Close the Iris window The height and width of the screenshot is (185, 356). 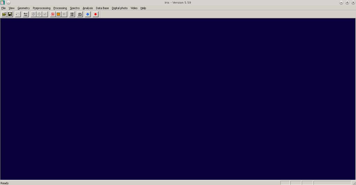pos(353,2)
